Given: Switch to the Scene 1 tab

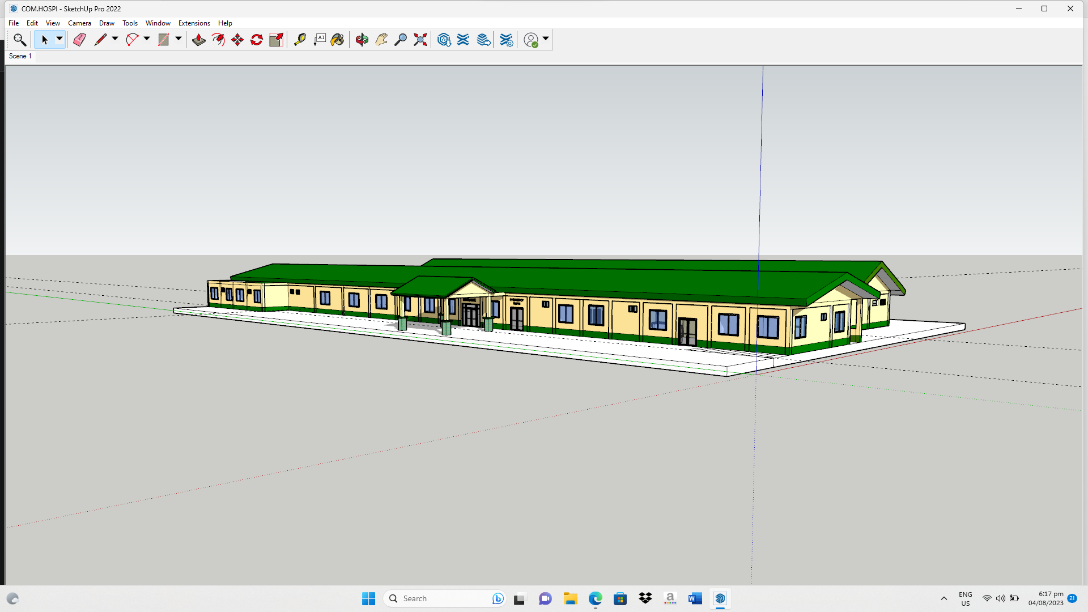Looking at the screenshot, I should pos(20,56).
